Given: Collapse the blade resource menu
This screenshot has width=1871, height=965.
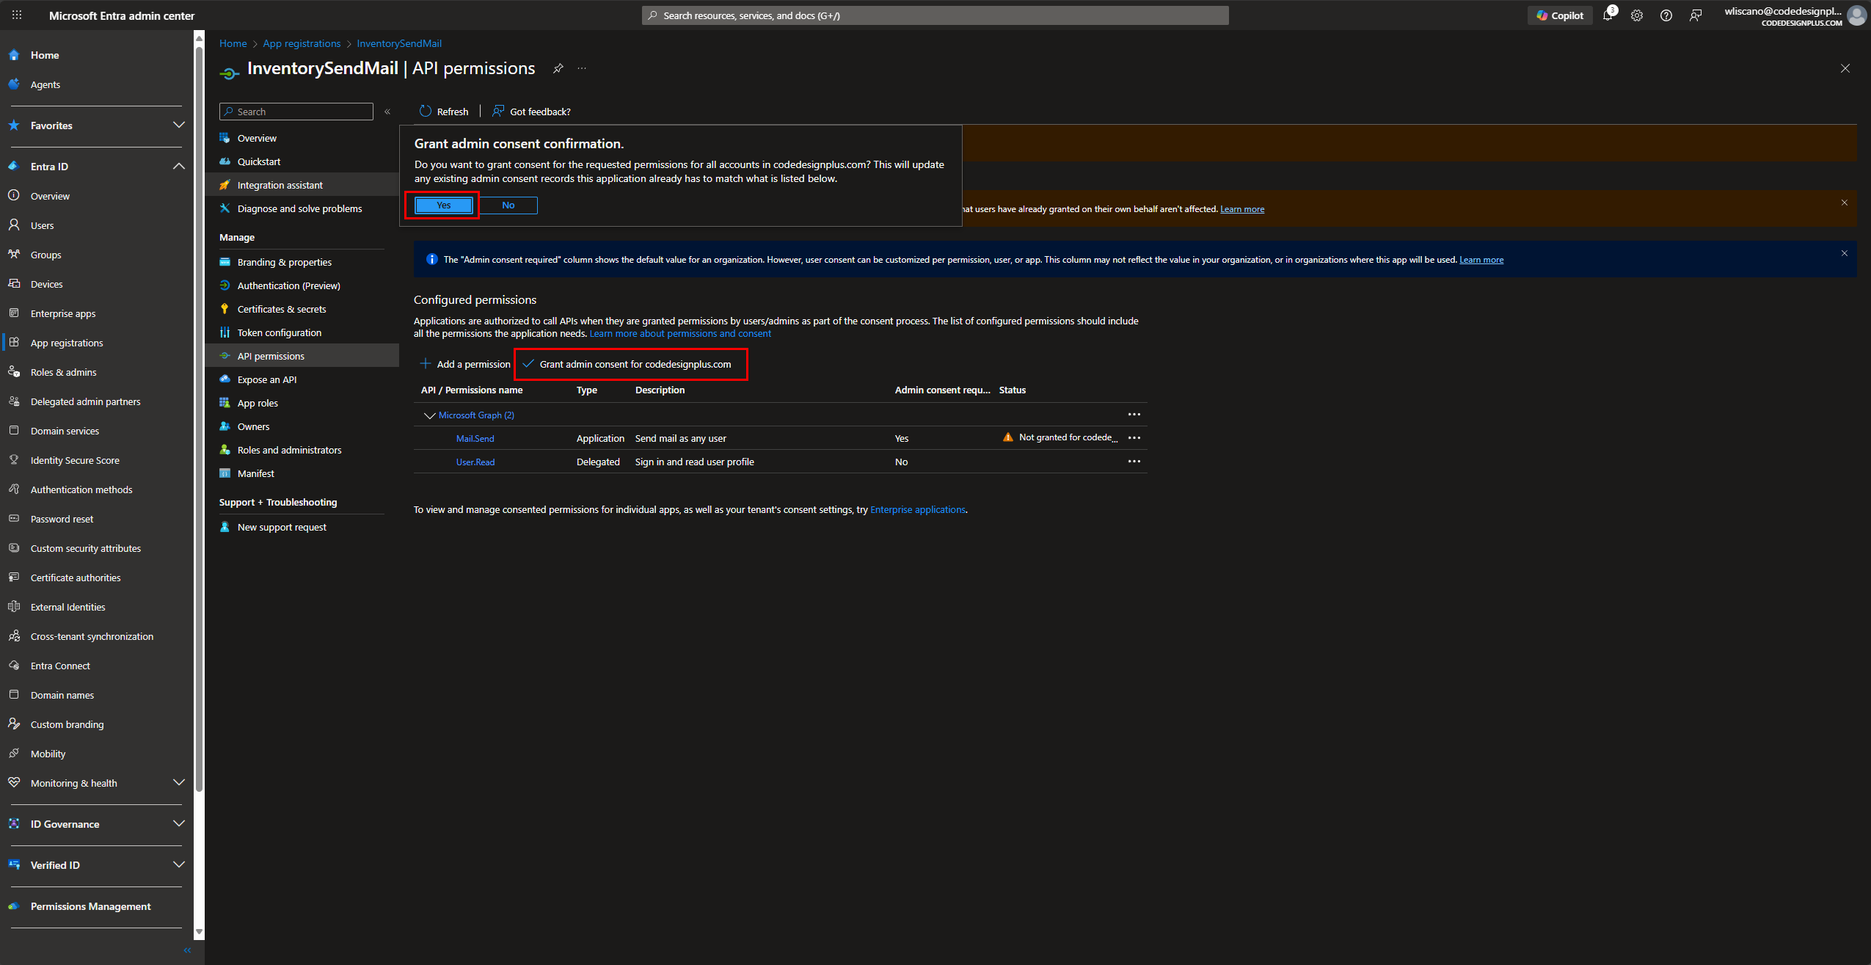Looking at the screenshot, I should tap(387, 112).
